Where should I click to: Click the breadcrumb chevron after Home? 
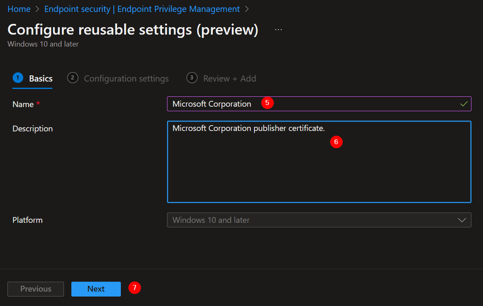point(36,9)
